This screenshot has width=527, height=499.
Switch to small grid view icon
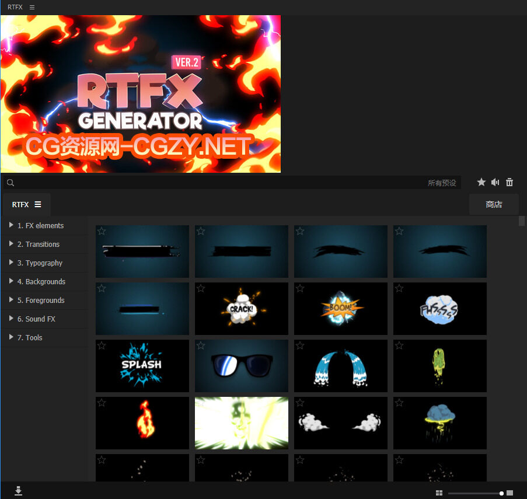click(439, 493)
